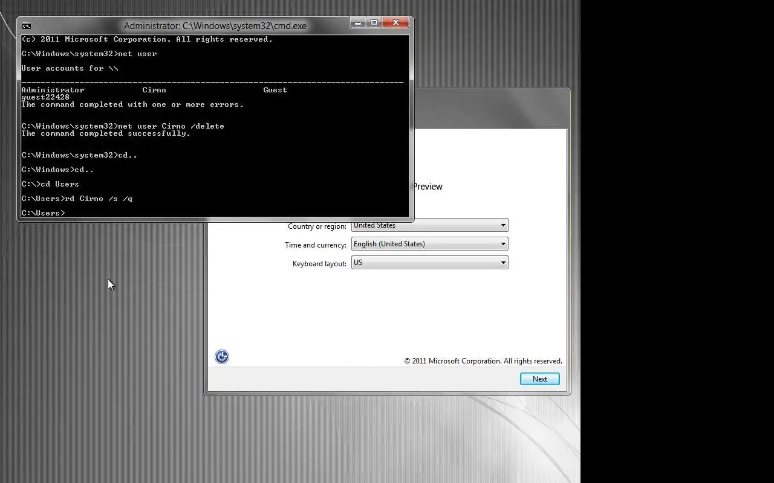The height and width of the screenshot is (483, 774).
Task: Click the 'Administrator' account name in output
Action: click(x=53, y=90)
